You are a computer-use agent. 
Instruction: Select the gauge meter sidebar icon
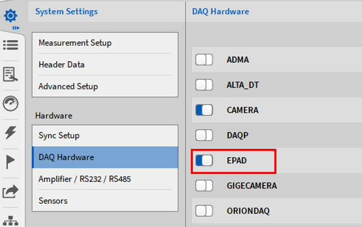point(10,103)
